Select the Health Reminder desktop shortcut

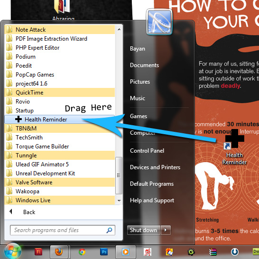click(234, 147)
